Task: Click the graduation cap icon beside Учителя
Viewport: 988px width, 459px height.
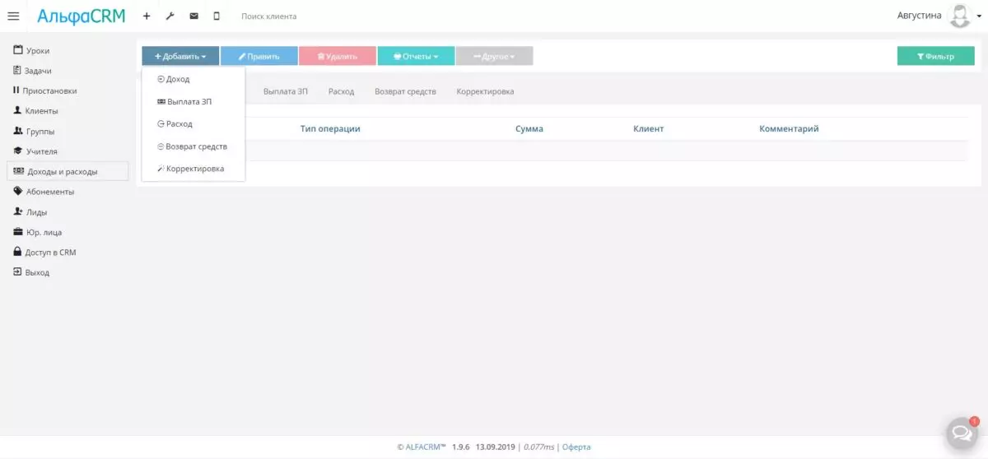Action: point(18,151)
